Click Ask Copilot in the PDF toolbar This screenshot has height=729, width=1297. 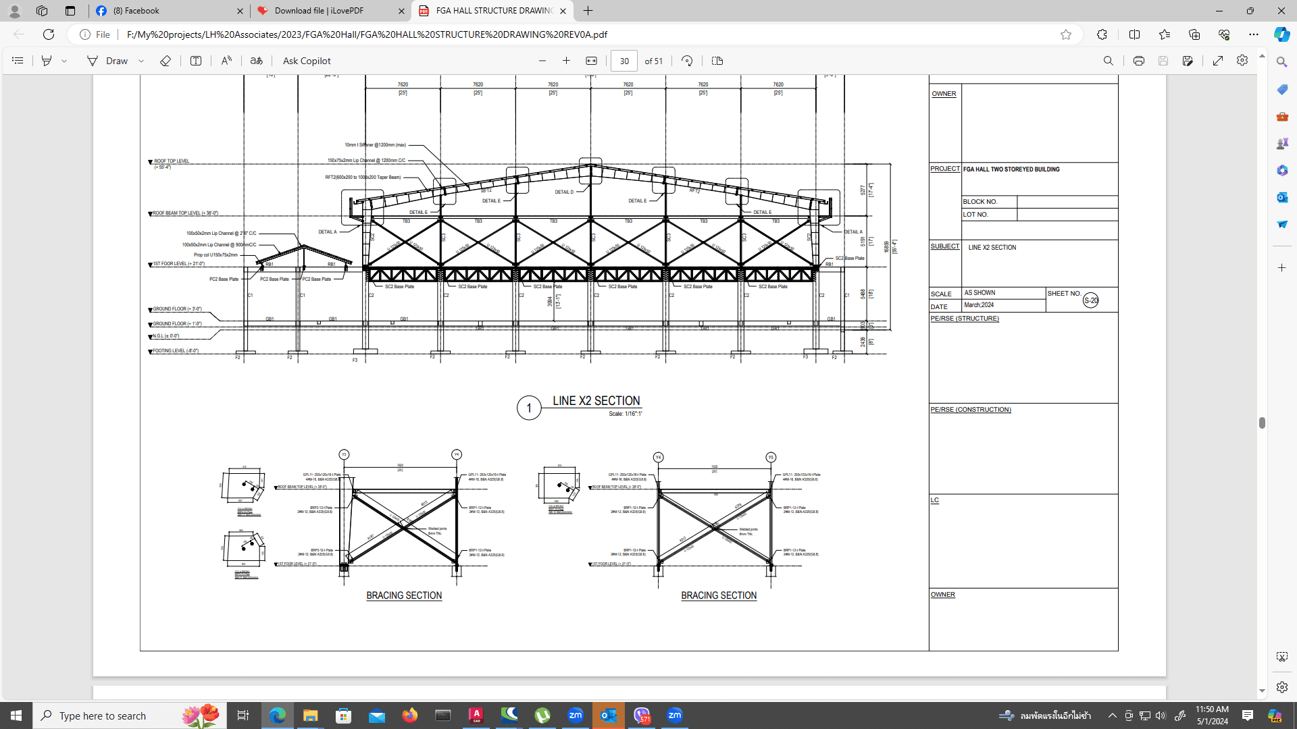pos(307,61)
